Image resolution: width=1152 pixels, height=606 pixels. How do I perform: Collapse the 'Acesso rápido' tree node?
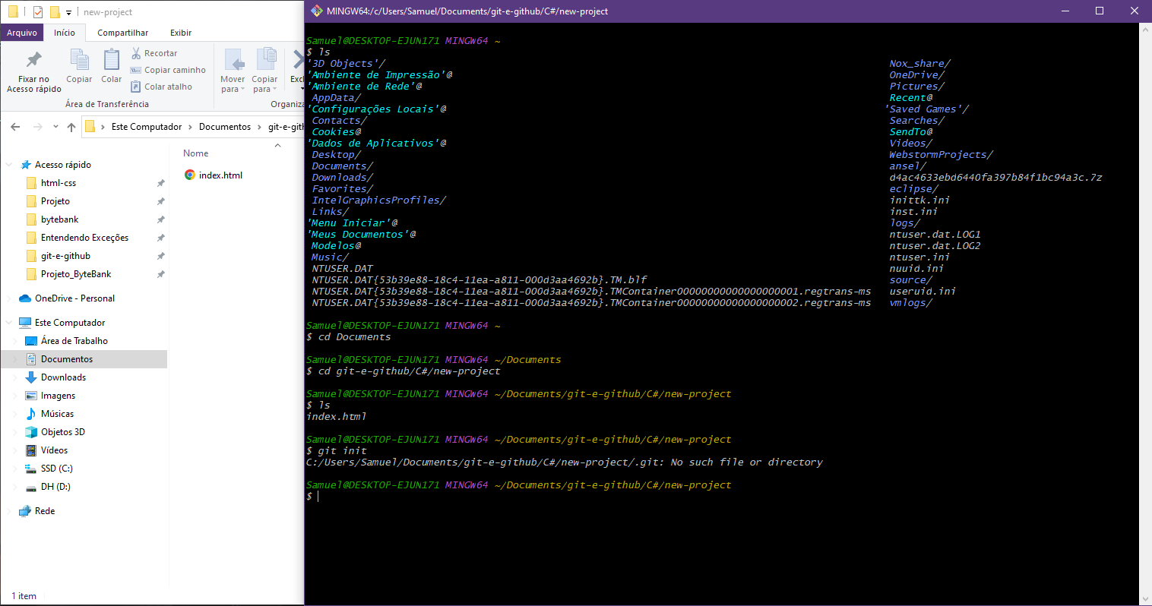pos(9,165)
